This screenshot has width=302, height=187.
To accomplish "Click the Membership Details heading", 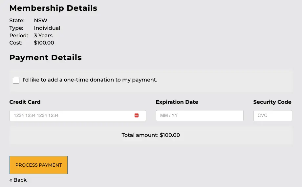I will click(x=53, y=8).
